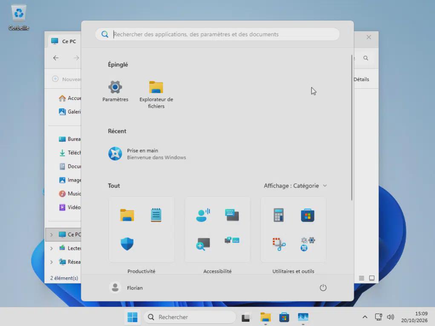Expand the Réseau tree node

point(51,262)
